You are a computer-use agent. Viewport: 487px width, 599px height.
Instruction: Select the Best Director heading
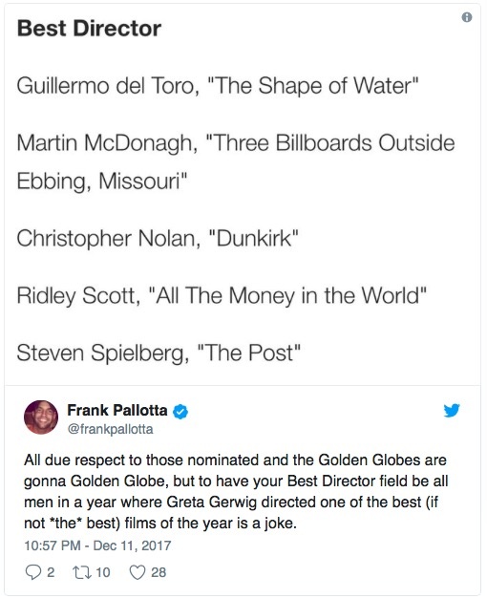pyautogui.click(x=89, y=29)
